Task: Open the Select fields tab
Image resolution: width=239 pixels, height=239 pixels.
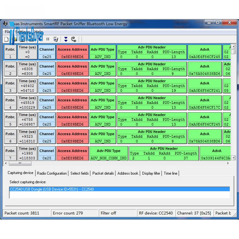Action: point(79,173)
